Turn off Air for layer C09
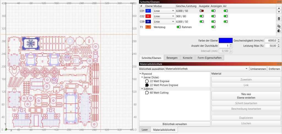 tap(226, 21)
